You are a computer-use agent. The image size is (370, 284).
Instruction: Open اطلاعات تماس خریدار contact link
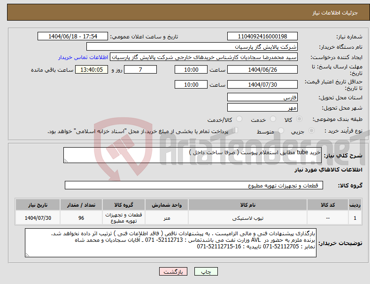pos(83,57)
